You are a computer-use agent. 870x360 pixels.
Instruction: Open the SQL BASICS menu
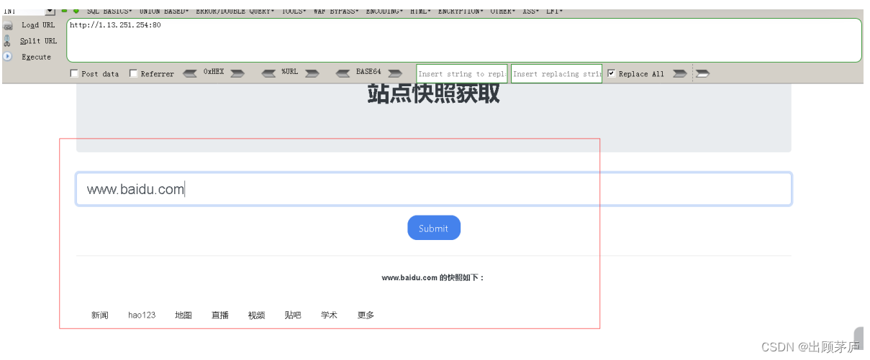(109, 11)
